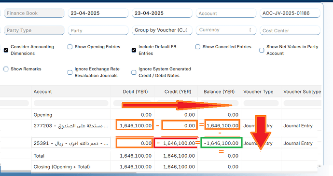The image size is (333, 176).
Task: Open the Group by Voucher dropdown
Action: (x=162, y=30)
